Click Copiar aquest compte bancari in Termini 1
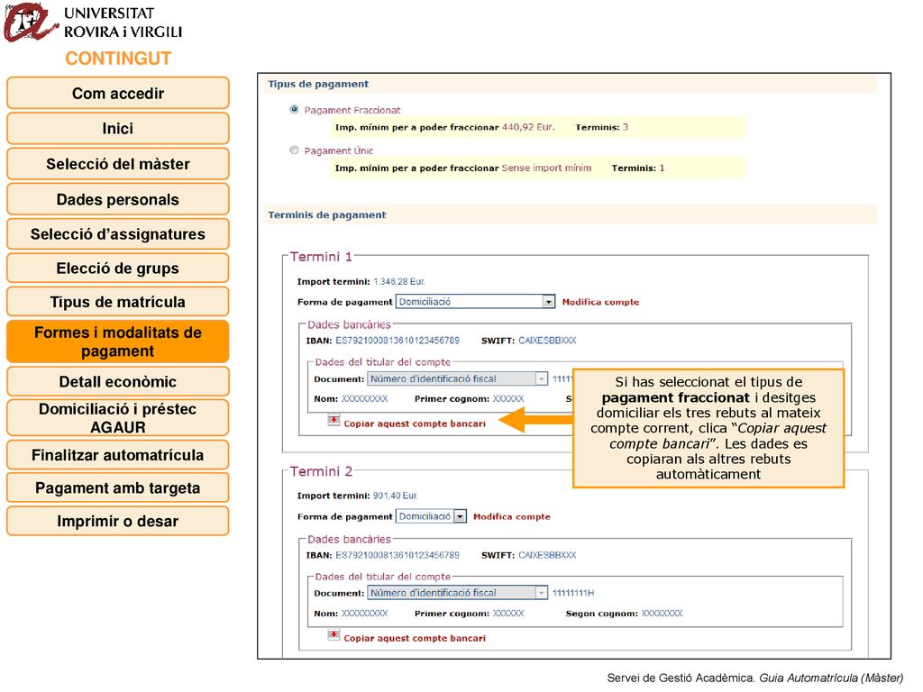923x692 pixels. tap(415, 423)
